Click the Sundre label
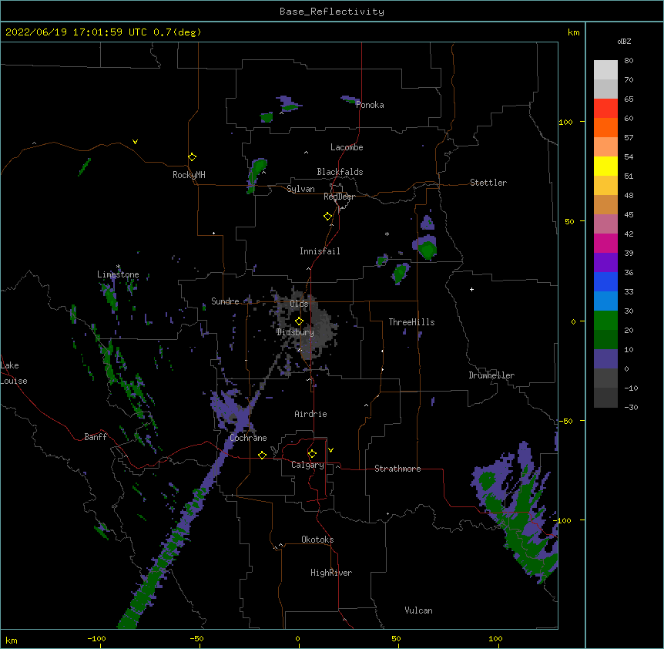The height and width of the screenshot is (649, 664). [x=225, y=301]
